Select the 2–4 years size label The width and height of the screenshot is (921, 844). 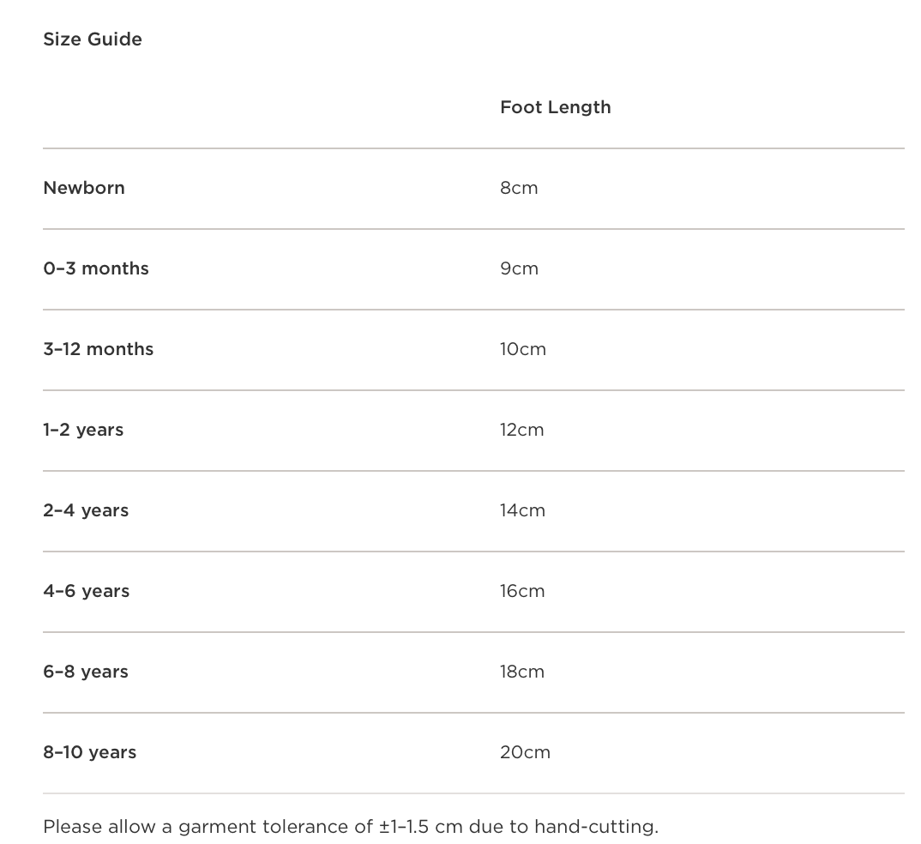pos(86,510)
